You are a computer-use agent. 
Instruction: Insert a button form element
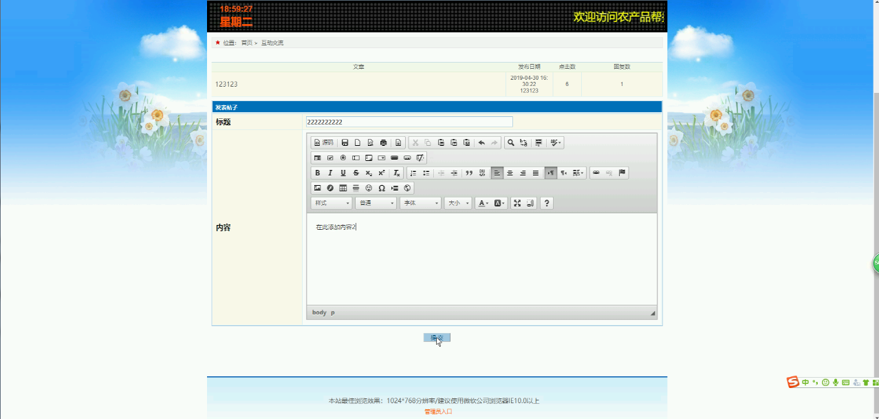pos(395,158)
